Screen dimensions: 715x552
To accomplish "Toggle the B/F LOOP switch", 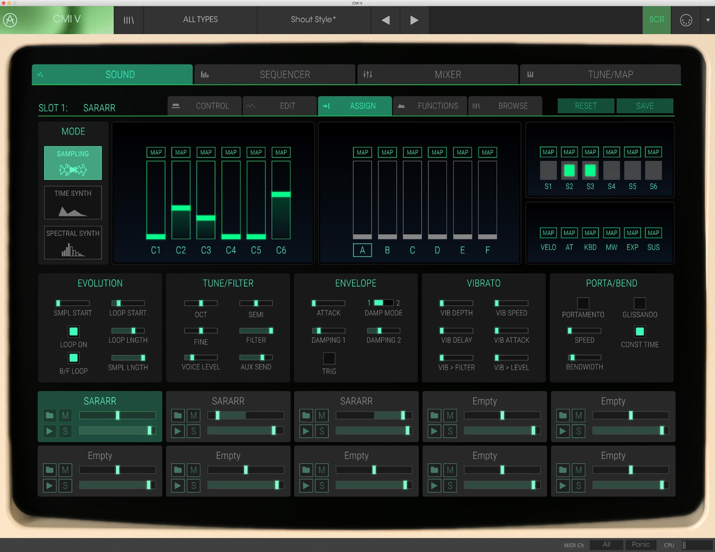I will coord(73,358).
